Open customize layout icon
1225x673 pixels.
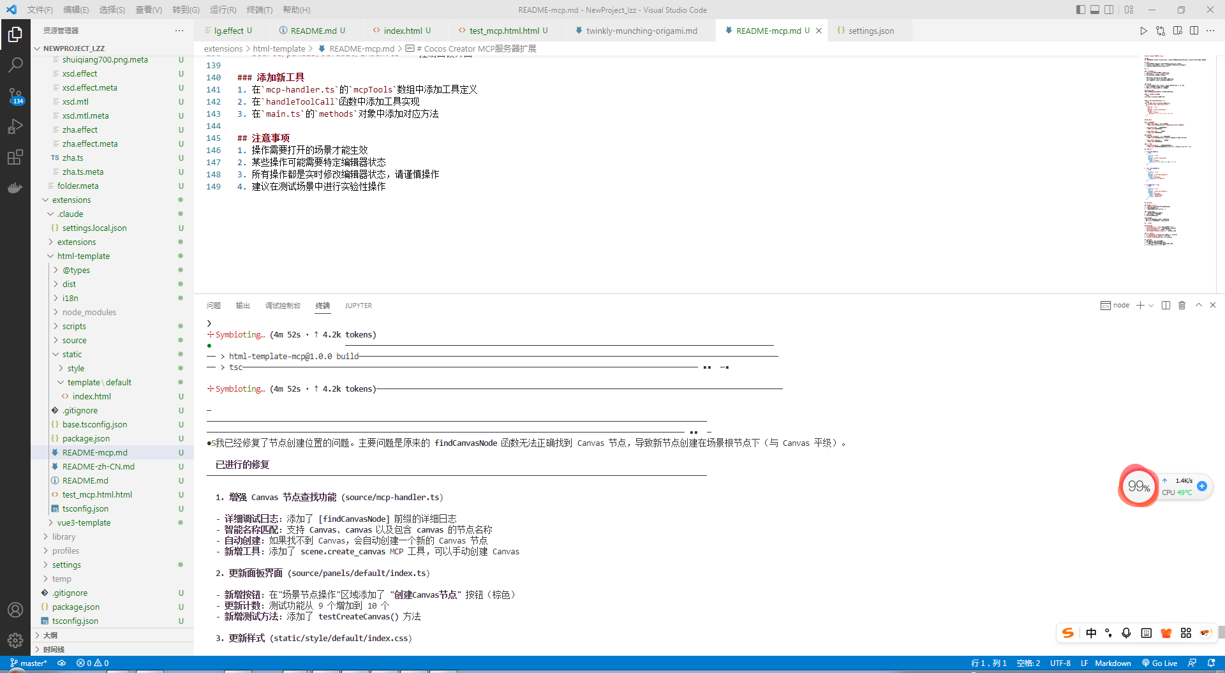(1129, 10)
